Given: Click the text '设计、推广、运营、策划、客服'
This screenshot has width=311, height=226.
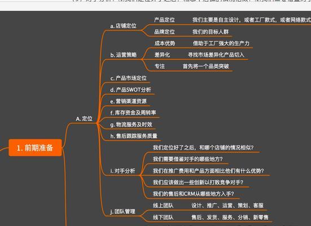Looking at the screenshot, I should click(x=227, y=206).
